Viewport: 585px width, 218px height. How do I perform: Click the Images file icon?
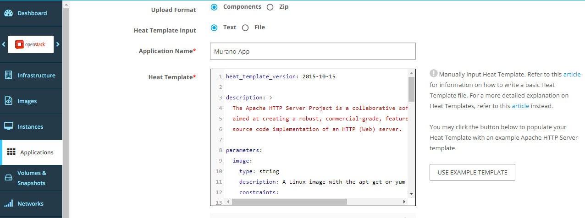pos(9,101)
